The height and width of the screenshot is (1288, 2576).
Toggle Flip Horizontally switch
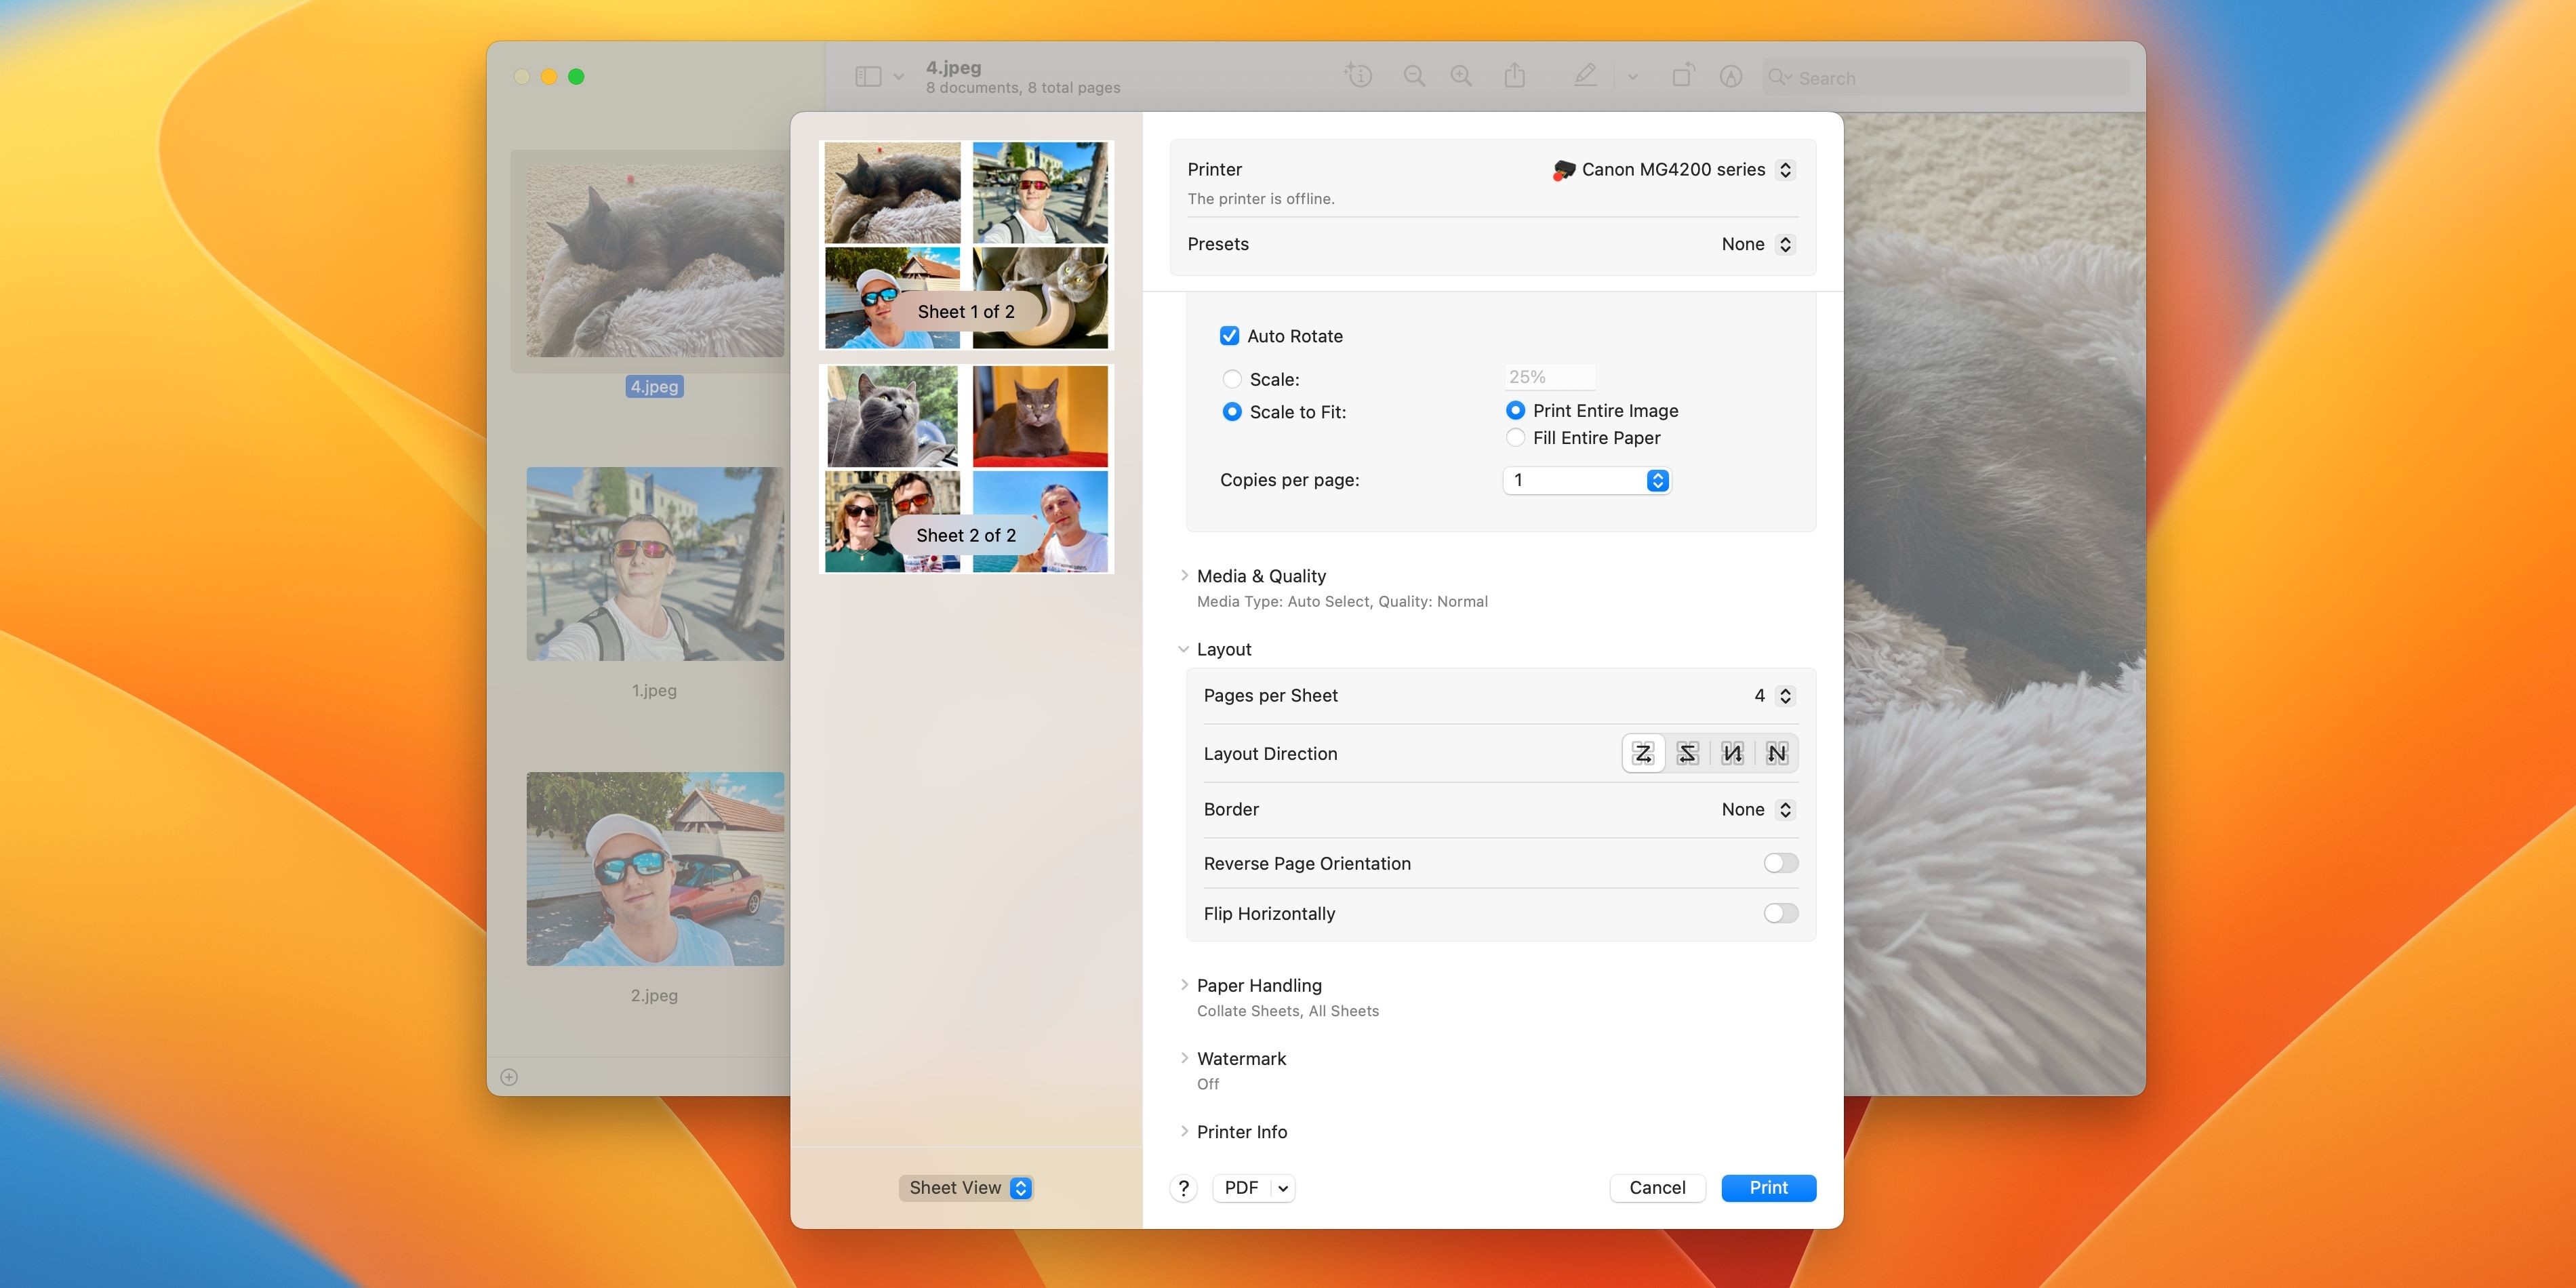coord(1780,913)
